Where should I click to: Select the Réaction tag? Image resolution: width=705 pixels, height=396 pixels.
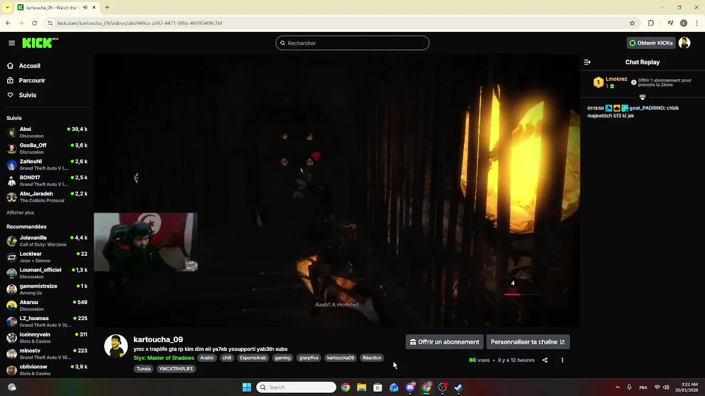(x=372, y=358)
